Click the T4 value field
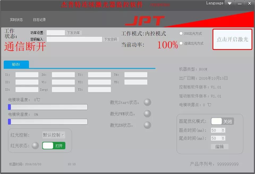 136,75
